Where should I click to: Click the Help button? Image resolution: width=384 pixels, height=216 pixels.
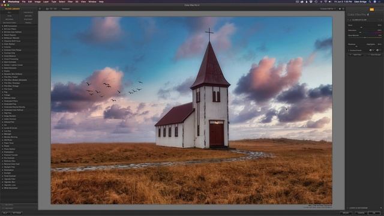[6, 213]
